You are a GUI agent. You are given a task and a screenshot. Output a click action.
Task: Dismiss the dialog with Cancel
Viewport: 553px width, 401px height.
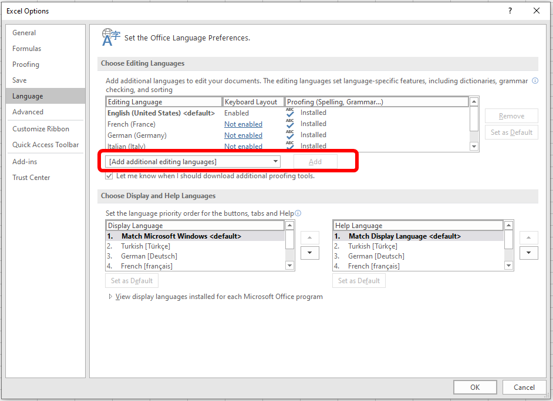point(524,388)
